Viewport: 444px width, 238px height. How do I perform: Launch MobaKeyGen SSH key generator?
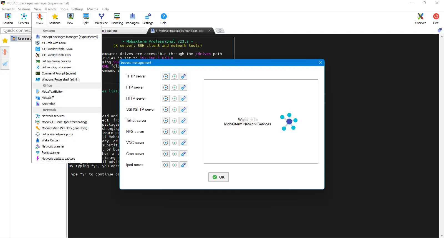(67, 128)
